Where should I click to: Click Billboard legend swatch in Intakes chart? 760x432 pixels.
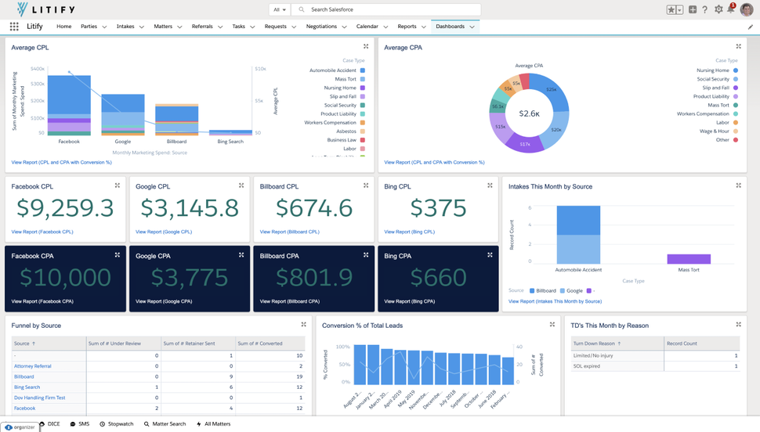[x=532, y=290]
